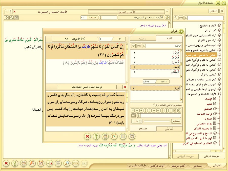Click the magnifier search icon in bottom toolbar
This screenshot has height=171, width=228.
[67, 163]
